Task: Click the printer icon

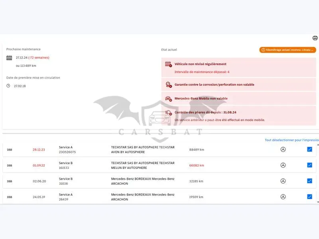Action: tap(315, 38)
